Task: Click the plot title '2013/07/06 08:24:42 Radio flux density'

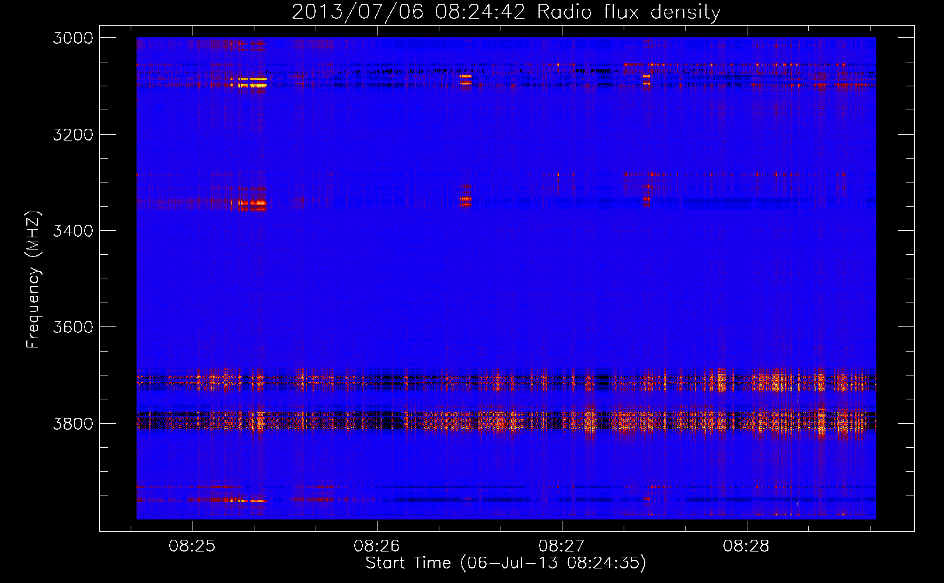Action: pyautogui.click(x=506, y=12)
